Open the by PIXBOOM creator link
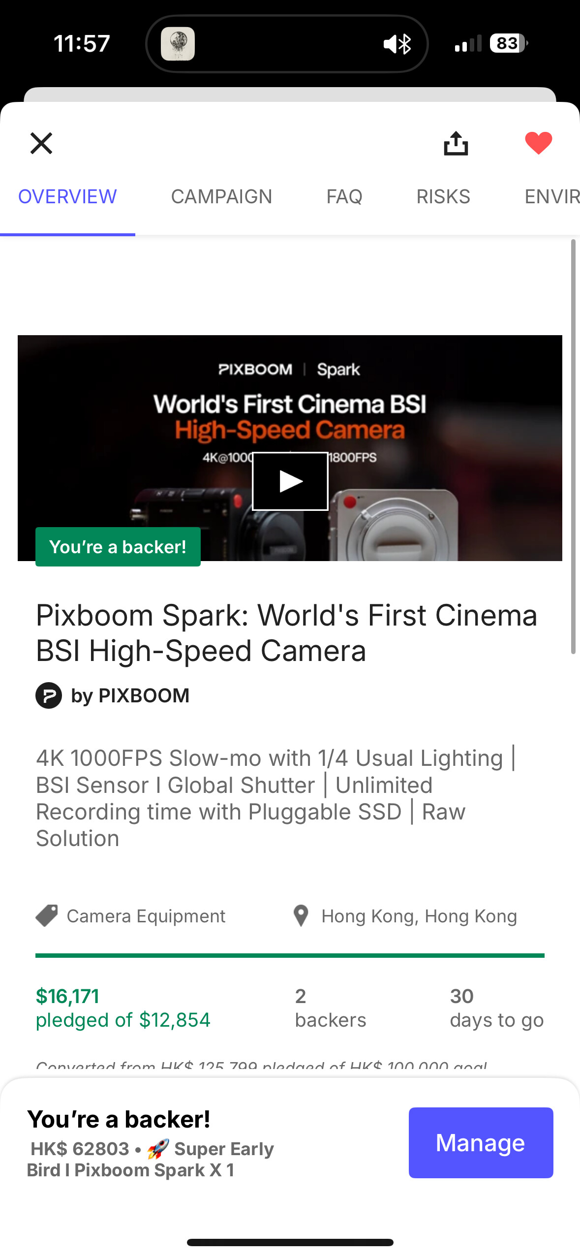The image size is (580, 1258). click(x=130, y=695)
